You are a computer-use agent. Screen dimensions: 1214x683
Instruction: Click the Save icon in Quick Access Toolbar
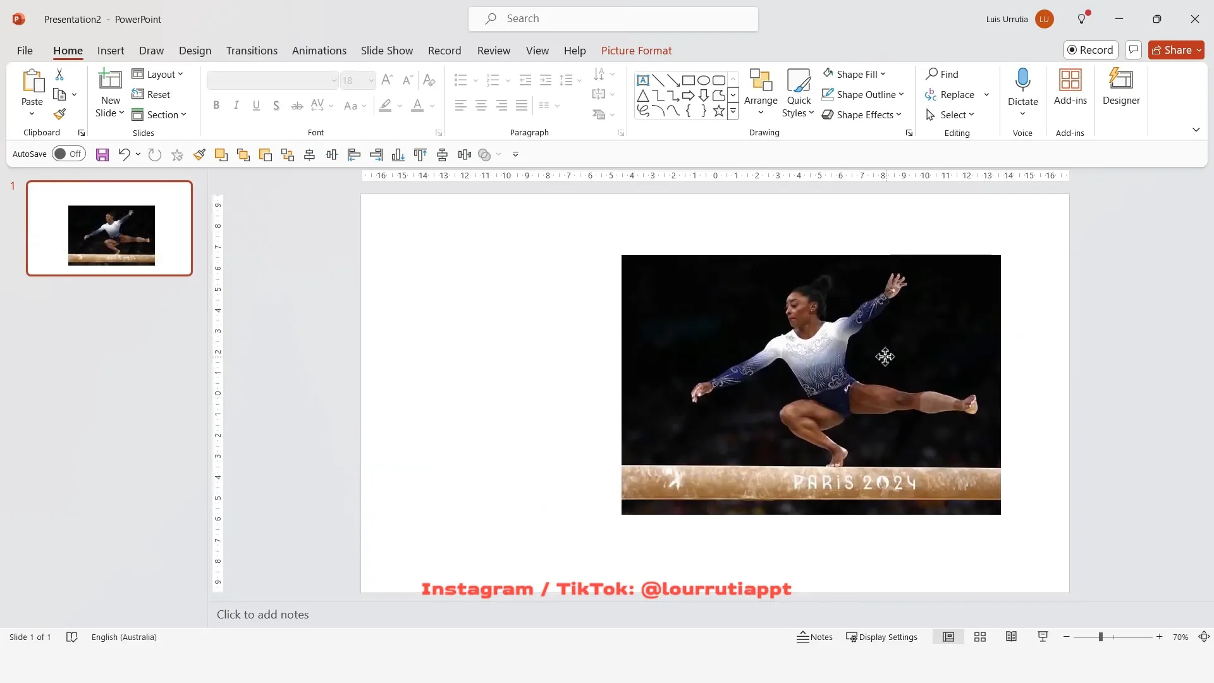point(102,154)
